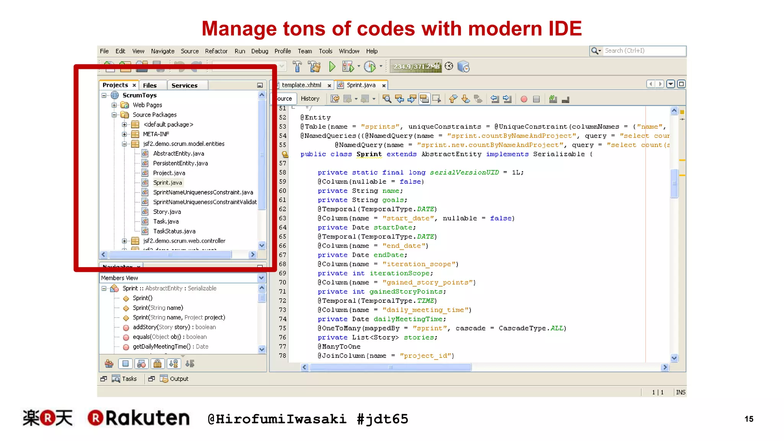Click the Build Project hammer icon

point(297,67)
